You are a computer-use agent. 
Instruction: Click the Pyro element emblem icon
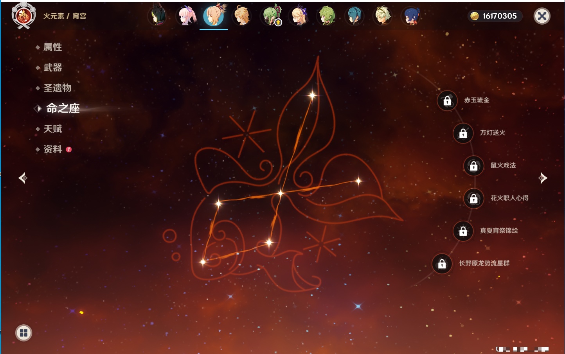click(23, 16)
